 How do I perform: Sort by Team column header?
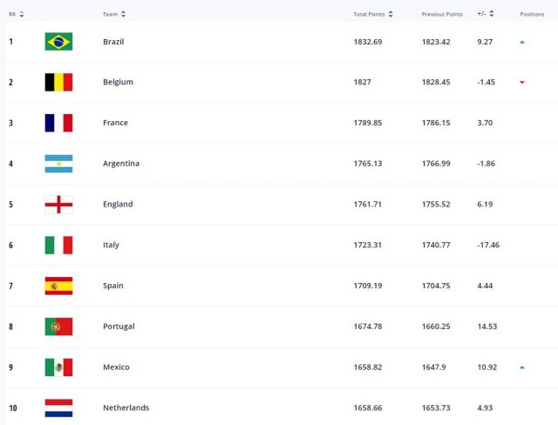pyautogui.click(x=114, y=14)
